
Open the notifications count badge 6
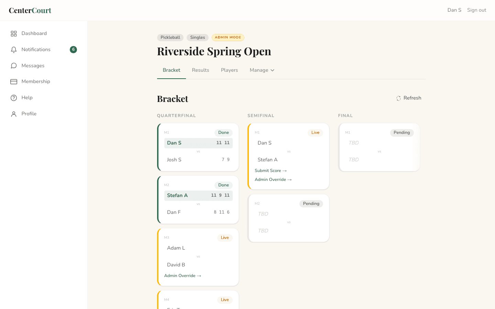coord(73,49)
